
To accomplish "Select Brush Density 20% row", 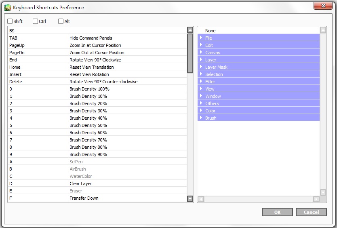I will pyautogui.click(x=97, y=103).
